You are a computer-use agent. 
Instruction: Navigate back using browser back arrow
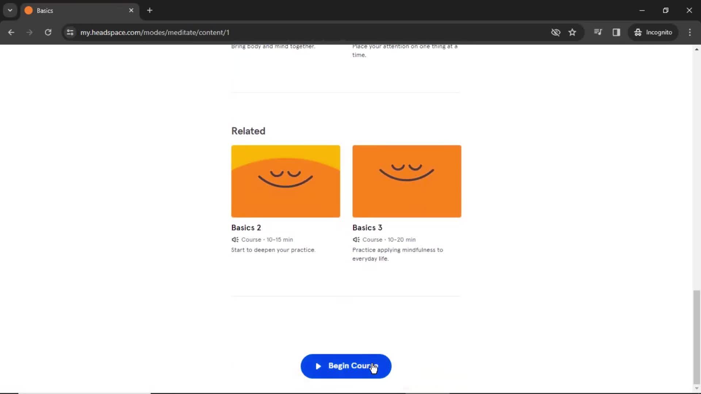click(x=11, y=32)
